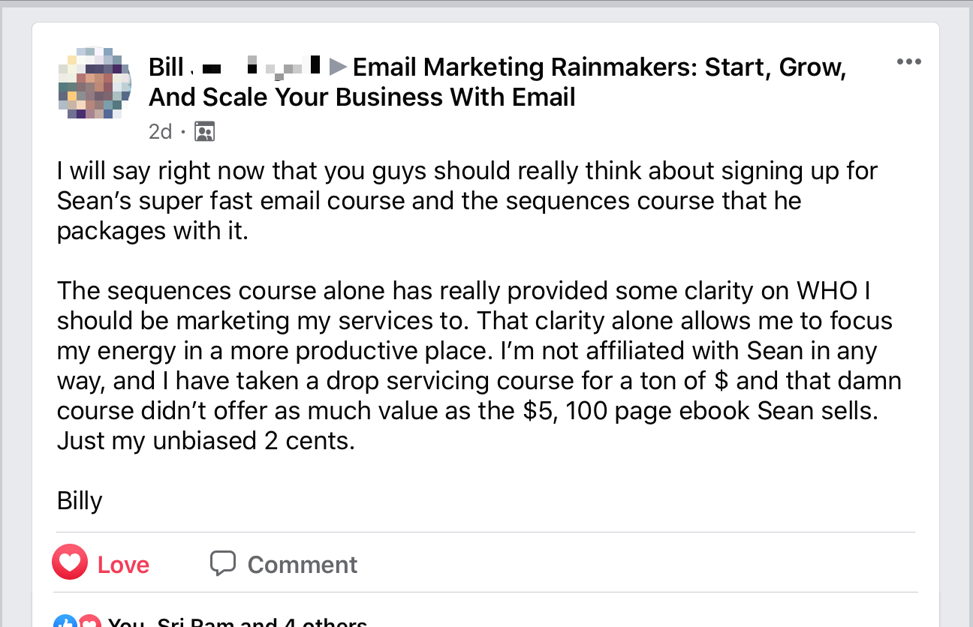973x627 pixels.
Task: Click the gray page background above post card
Action: coord(486,14)
